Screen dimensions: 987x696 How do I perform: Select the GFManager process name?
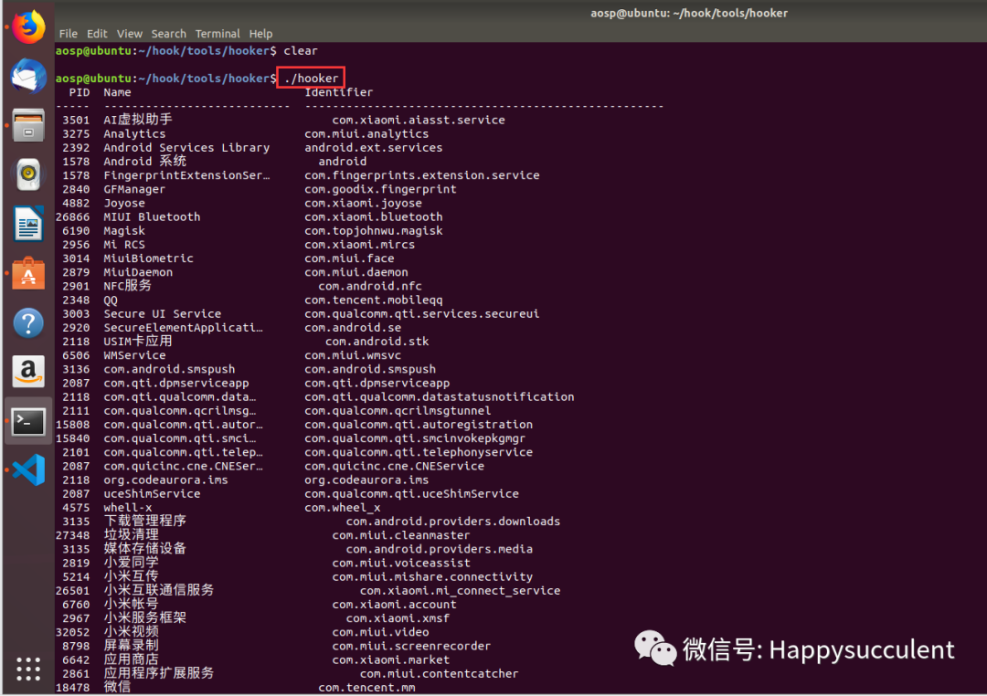click(134, 189)
